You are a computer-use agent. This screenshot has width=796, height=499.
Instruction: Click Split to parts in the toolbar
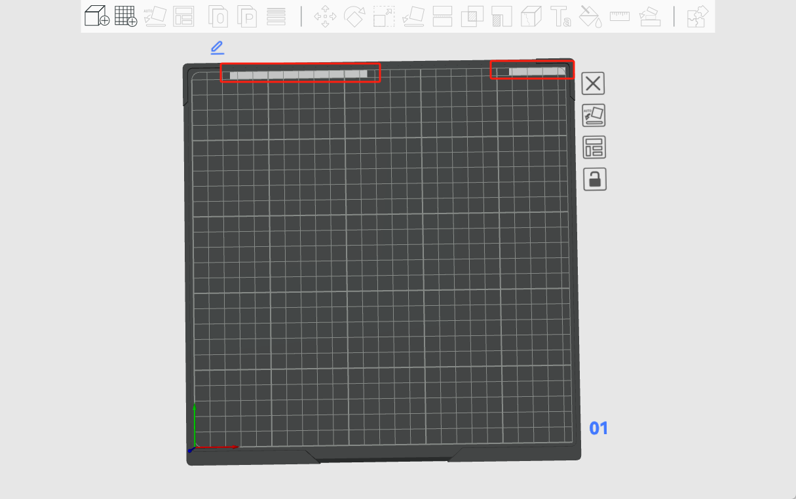point(247,16)
